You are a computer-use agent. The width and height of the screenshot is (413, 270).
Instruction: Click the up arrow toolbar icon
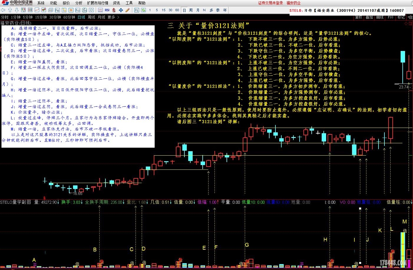coord(10,10)
